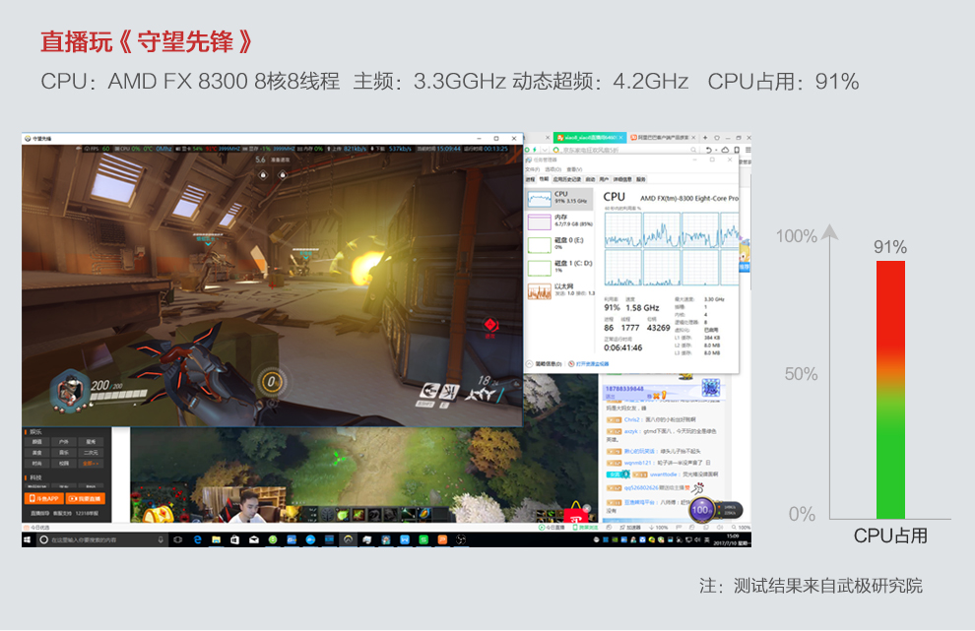
Task: Select 磁盘 0 (E:) in Task Manager
Action: tap(558, 244)
